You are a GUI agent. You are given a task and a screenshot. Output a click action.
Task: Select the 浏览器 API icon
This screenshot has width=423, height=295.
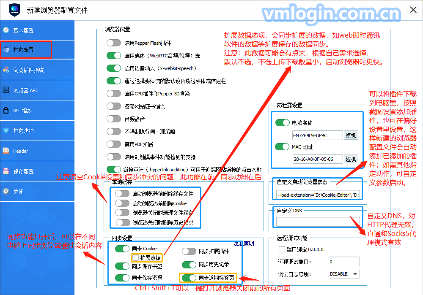tap(6, 90)
